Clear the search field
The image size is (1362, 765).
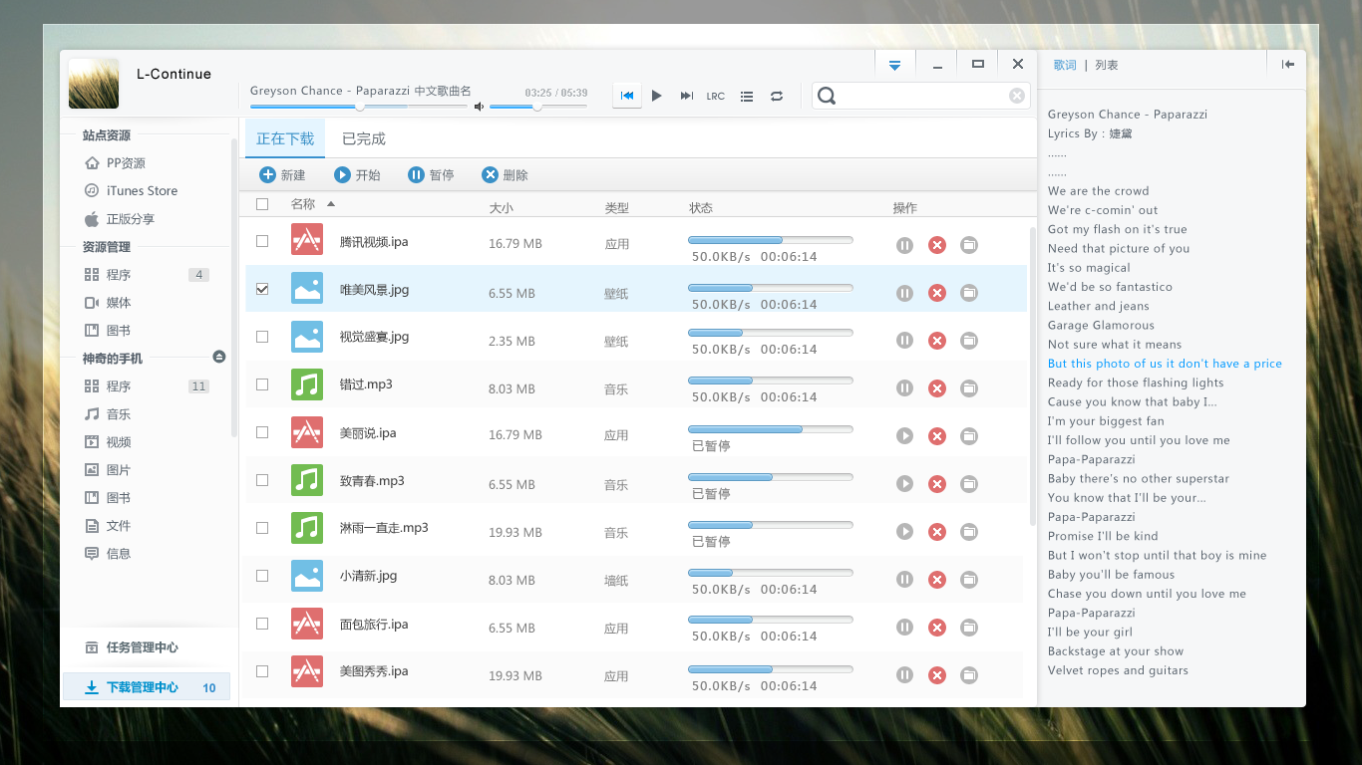[1017, 96]
